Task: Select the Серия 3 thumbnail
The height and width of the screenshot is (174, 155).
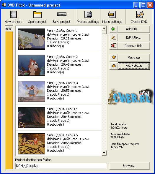Action: [x=32, y=91]
